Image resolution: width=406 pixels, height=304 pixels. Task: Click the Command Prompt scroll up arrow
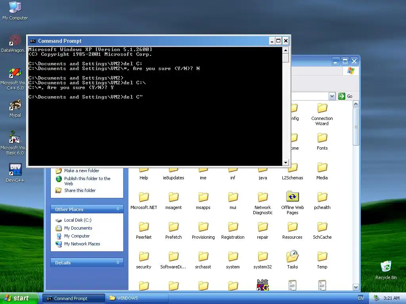(285, 50)
